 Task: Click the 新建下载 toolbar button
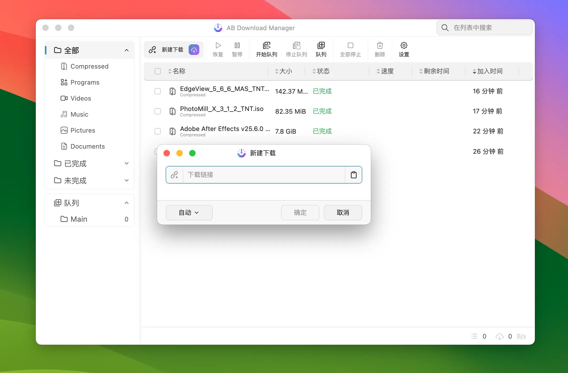pyautogui.click(x=168, y=50)
